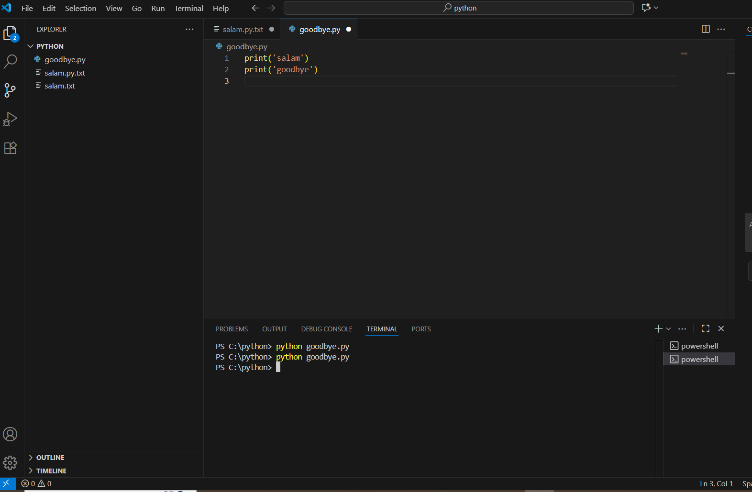Click the errors and warnings status indicator
Image resolution: width=752 pixels, height=492 pixels.
tap(36, 484)
